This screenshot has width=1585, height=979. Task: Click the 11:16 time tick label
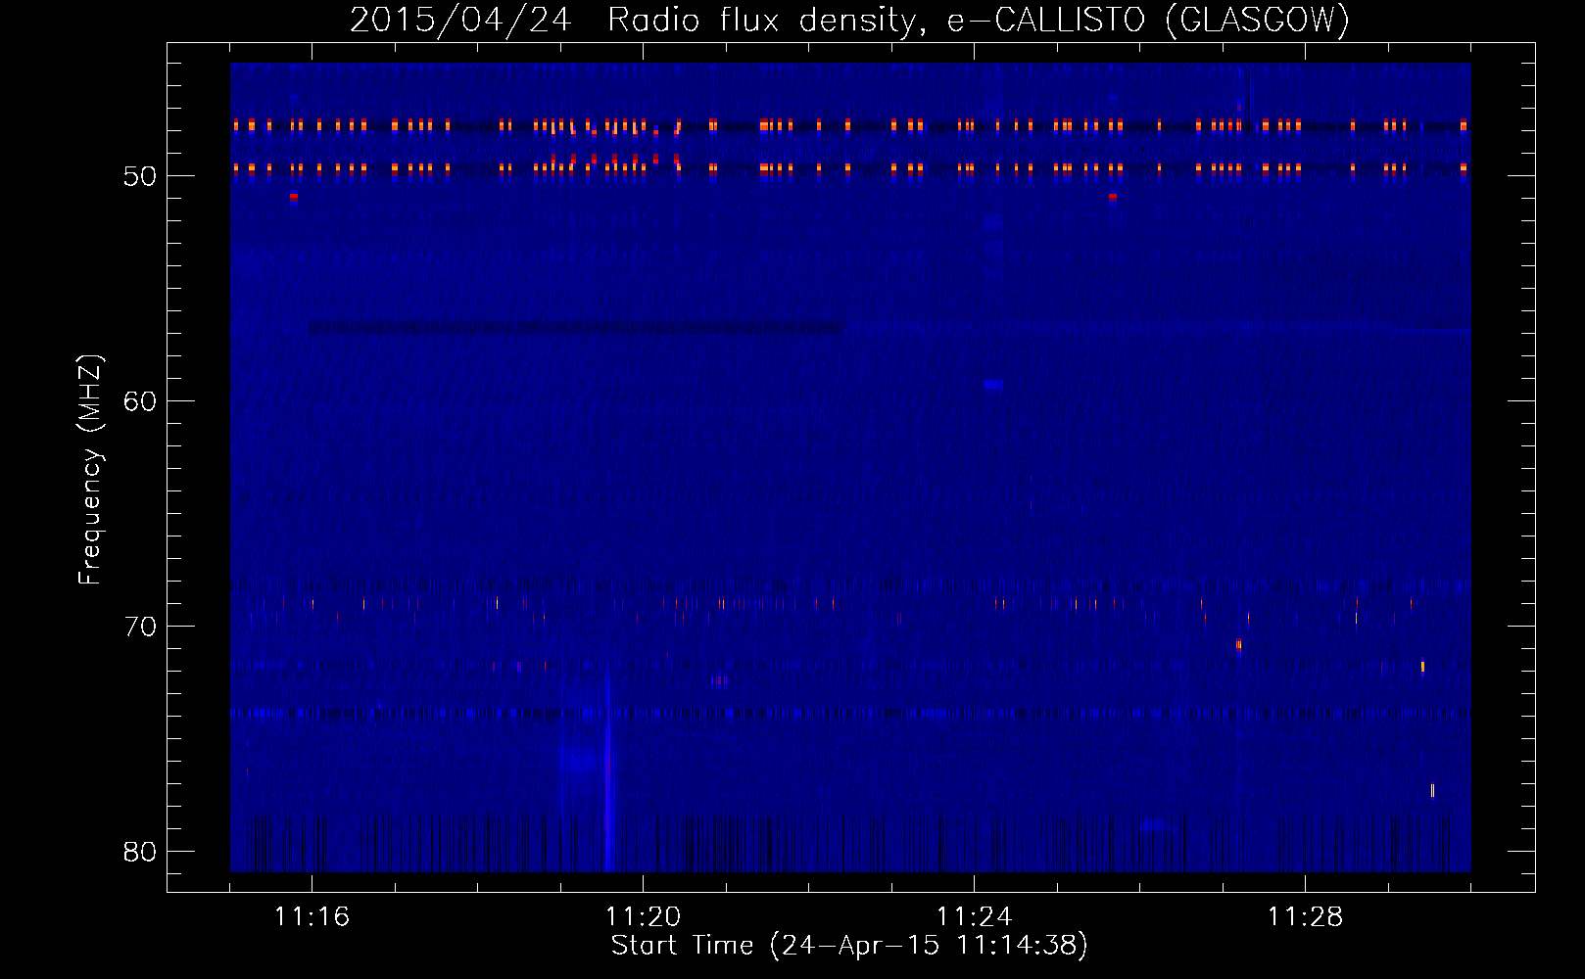pyautogui.click(x=312, y=917)
